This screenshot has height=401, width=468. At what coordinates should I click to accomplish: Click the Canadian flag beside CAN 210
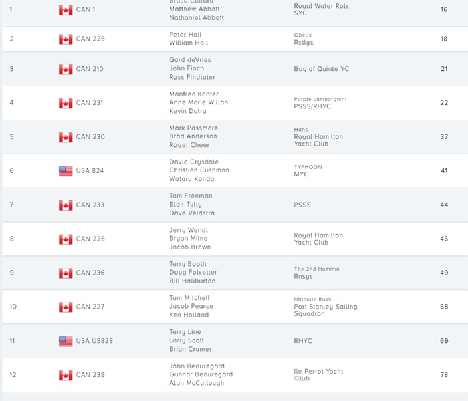(x=66, y=70)
